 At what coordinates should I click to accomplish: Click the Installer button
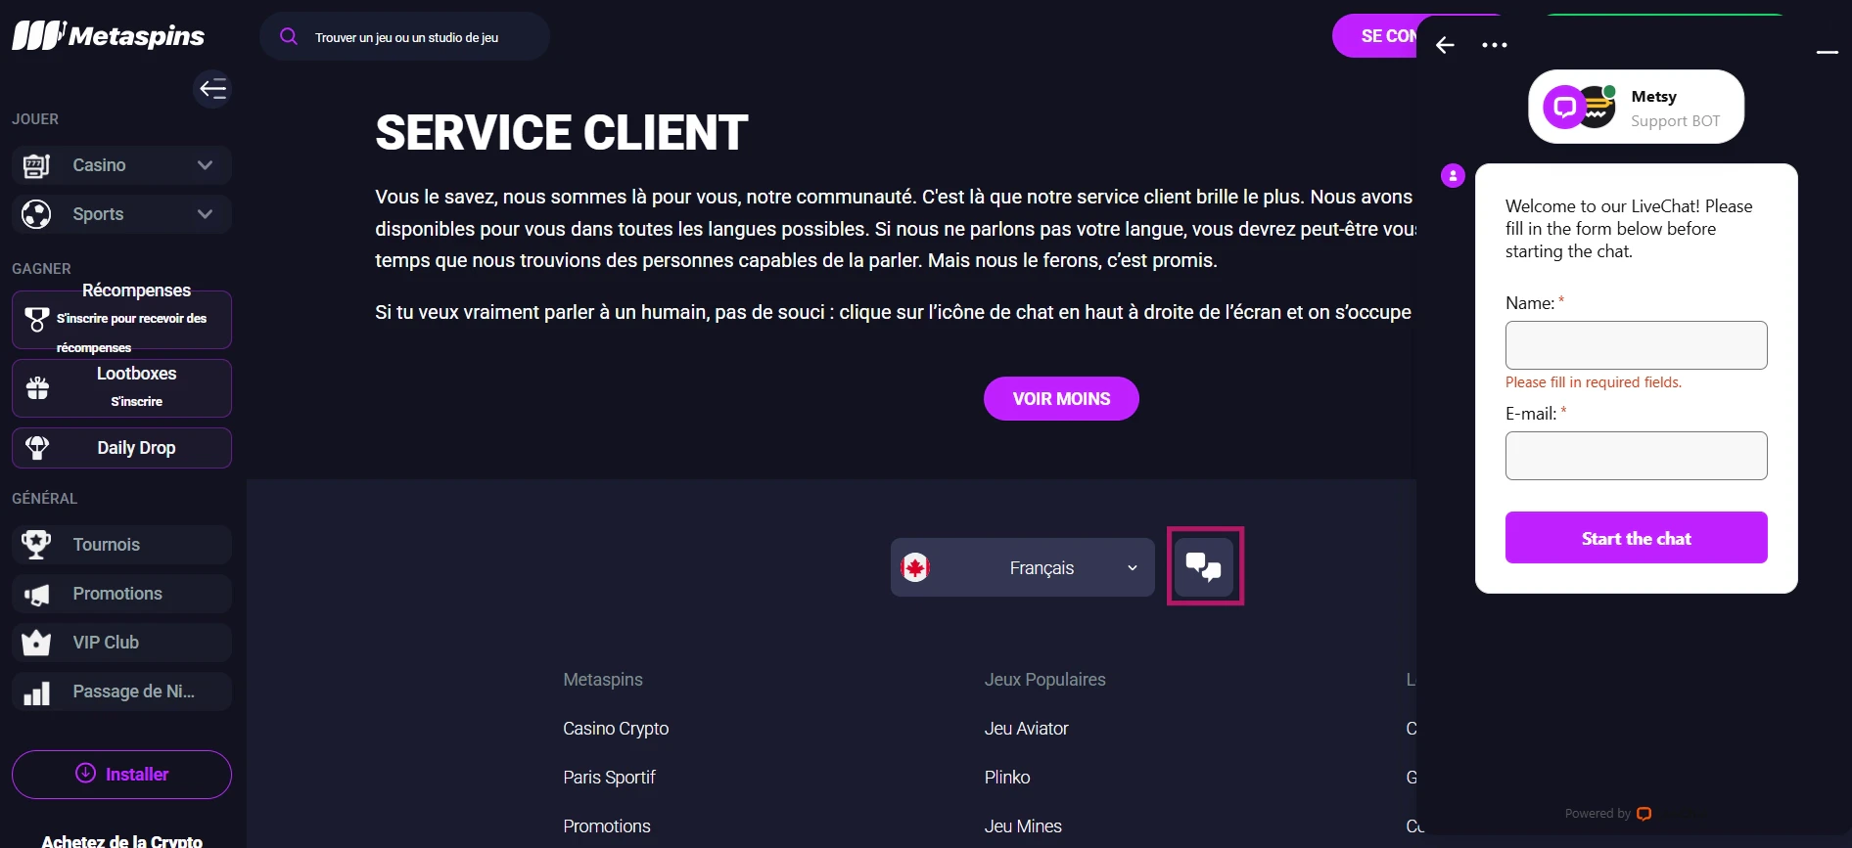pos(121,775)
